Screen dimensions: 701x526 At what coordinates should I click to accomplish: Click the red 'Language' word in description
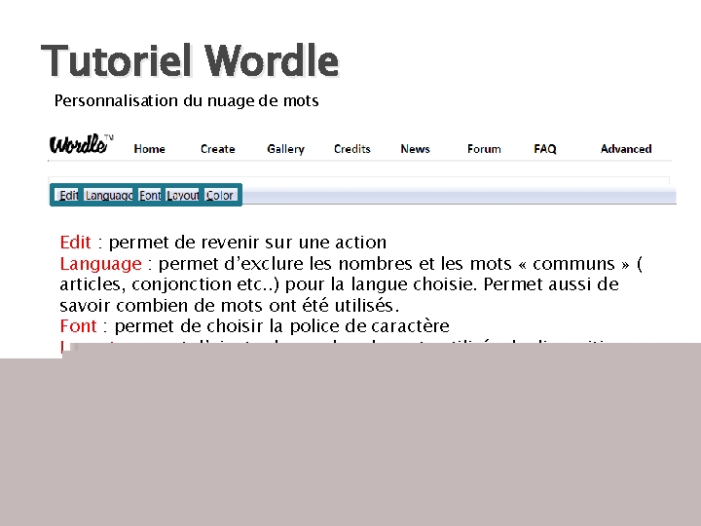[100, 263]
